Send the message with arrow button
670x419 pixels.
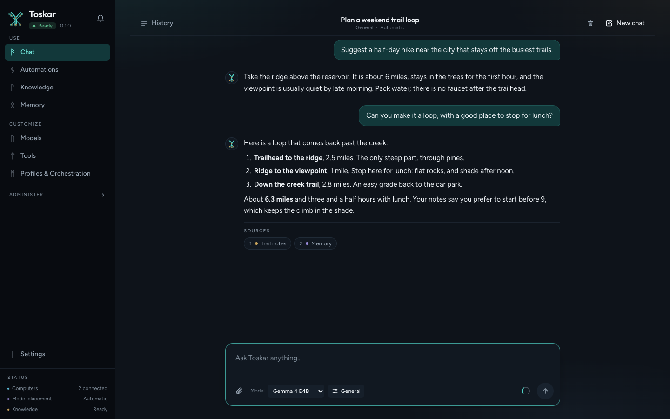[x=545, y=391]
